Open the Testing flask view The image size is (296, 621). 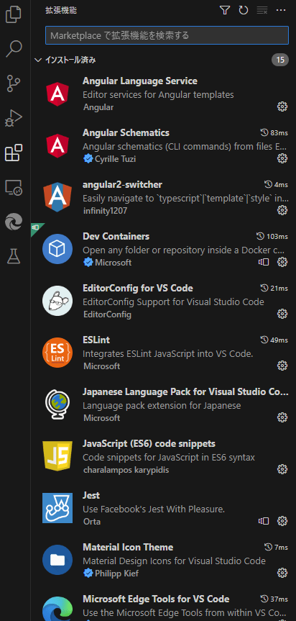(14, 256)
